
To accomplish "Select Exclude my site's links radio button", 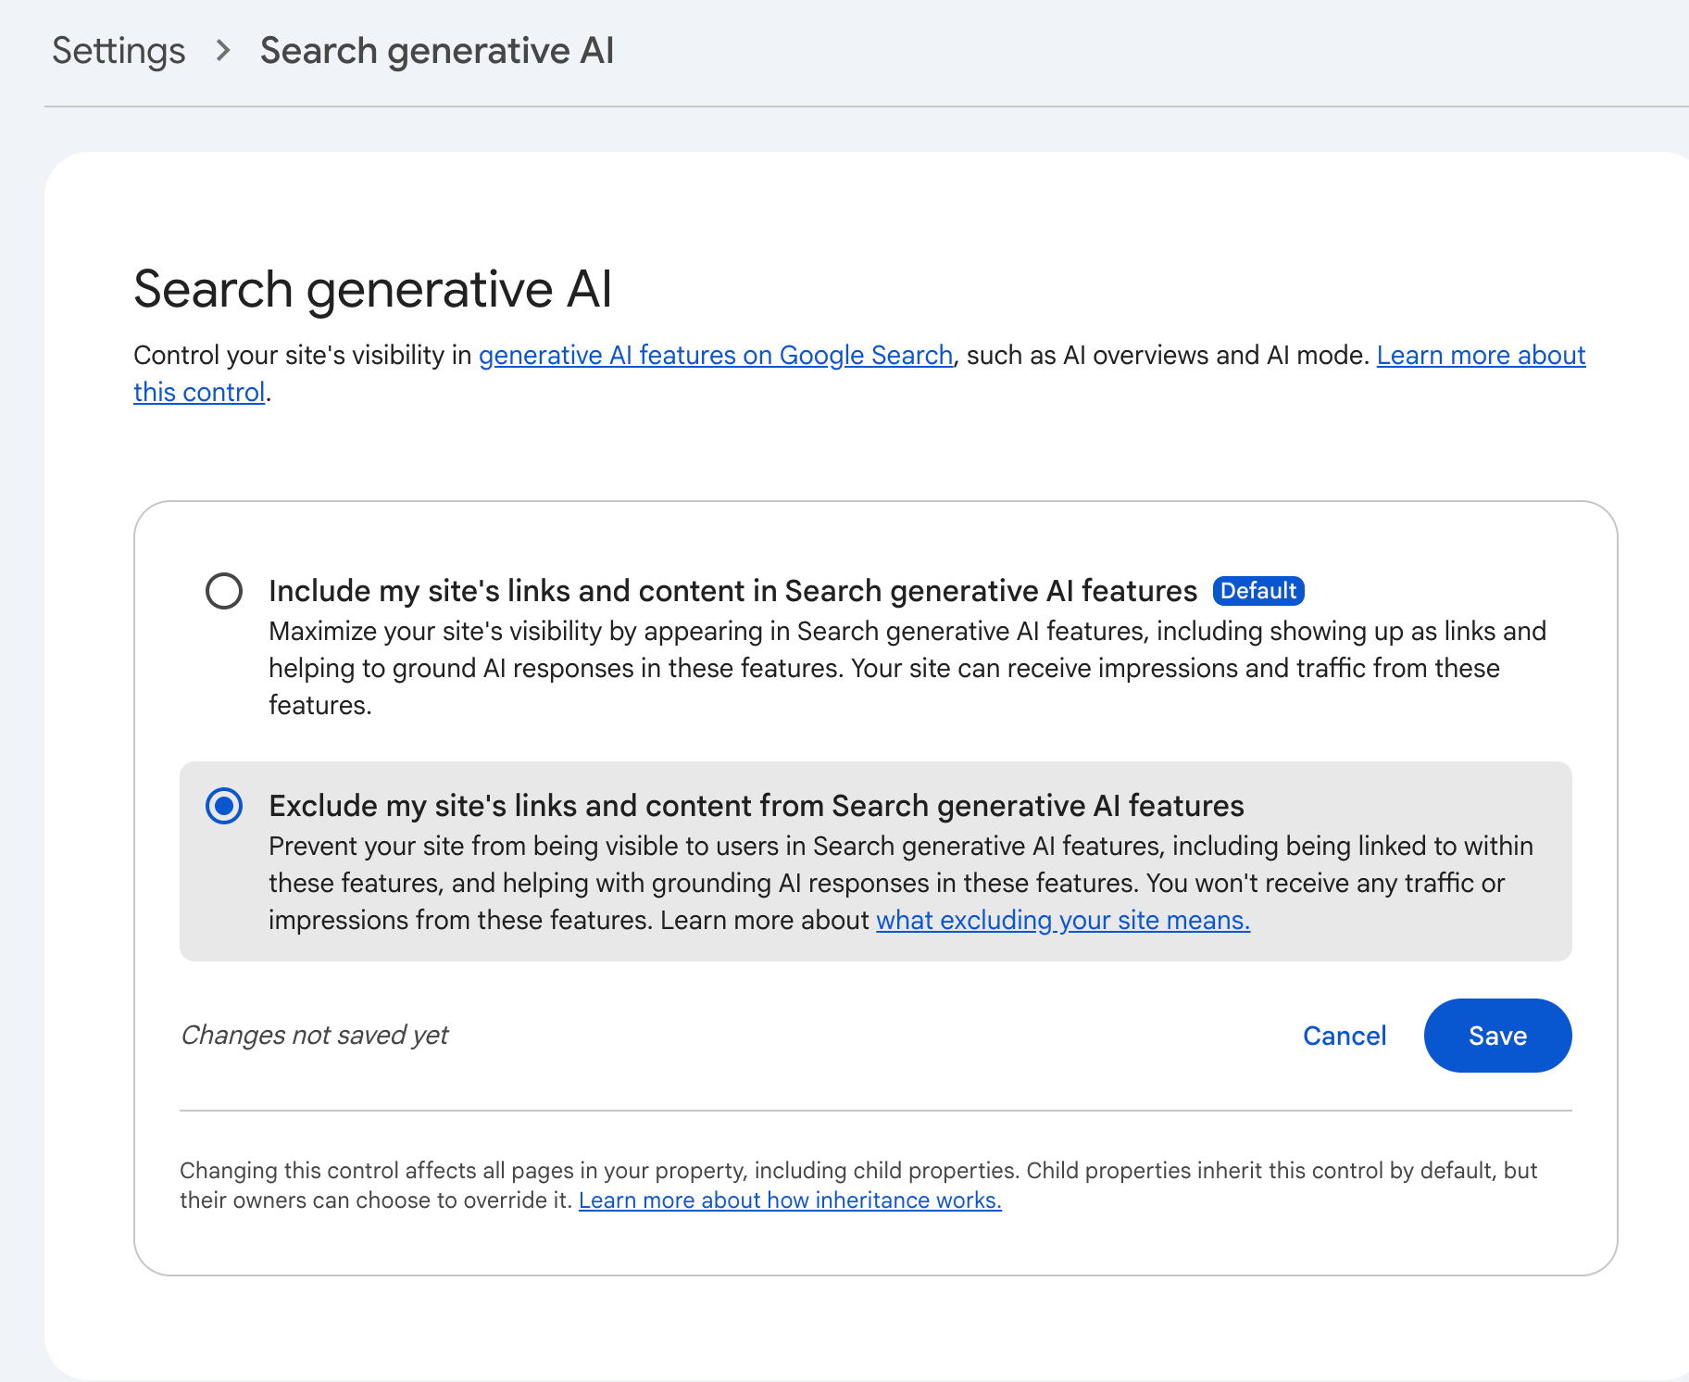I will coord(224,806).
